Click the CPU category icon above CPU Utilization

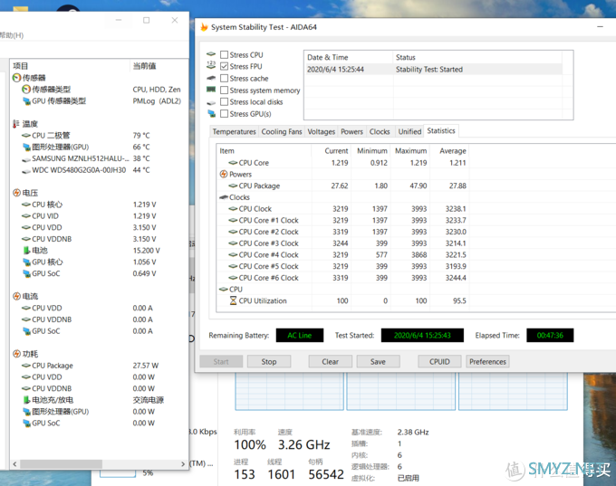point(224,290)
